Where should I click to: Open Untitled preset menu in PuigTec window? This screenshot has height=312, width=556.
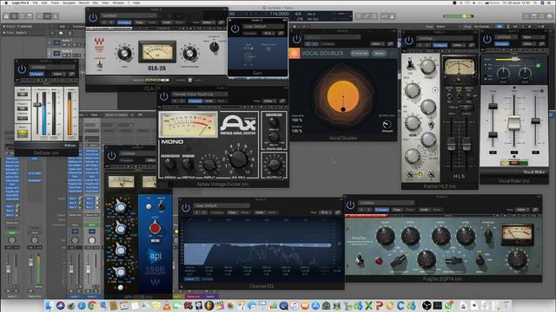tap(386, 203)
